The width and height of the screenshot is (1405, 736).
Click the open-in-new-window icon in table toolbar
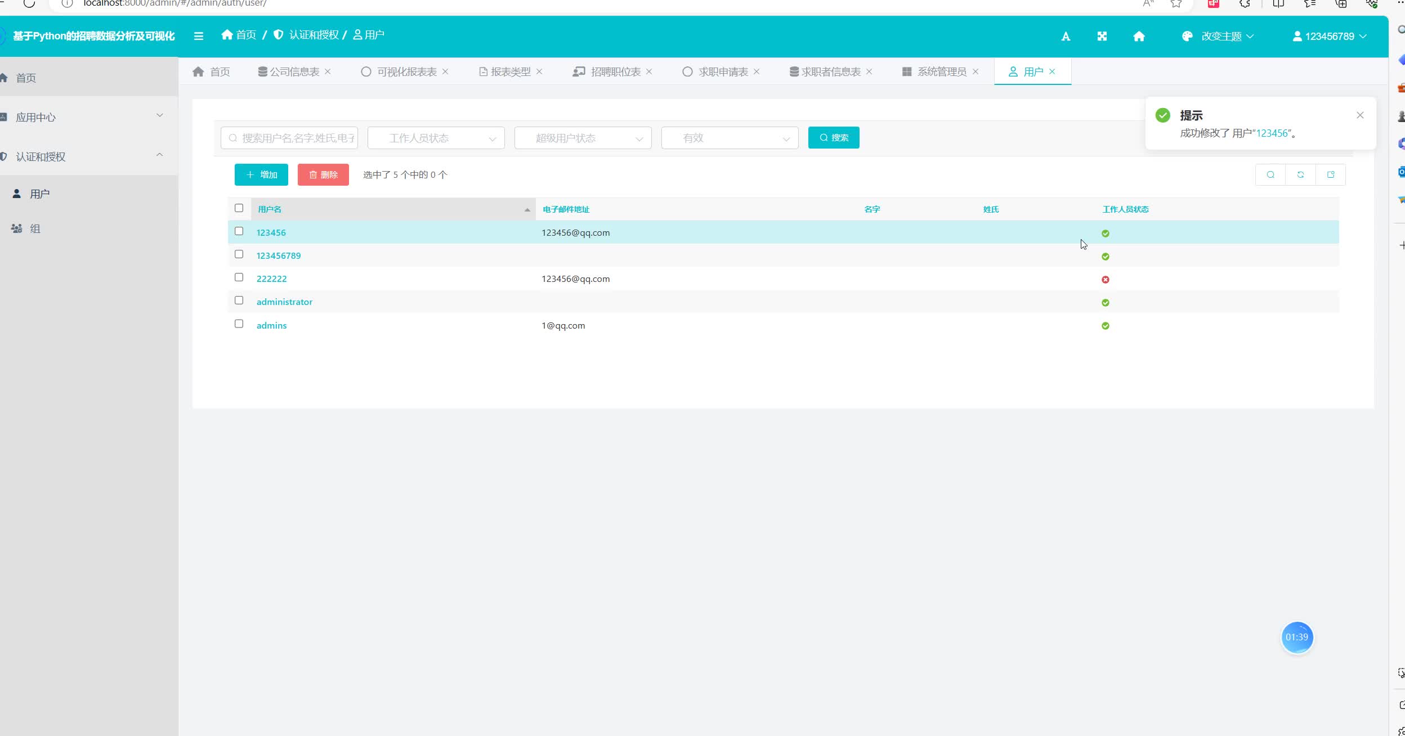point(1331,174)
